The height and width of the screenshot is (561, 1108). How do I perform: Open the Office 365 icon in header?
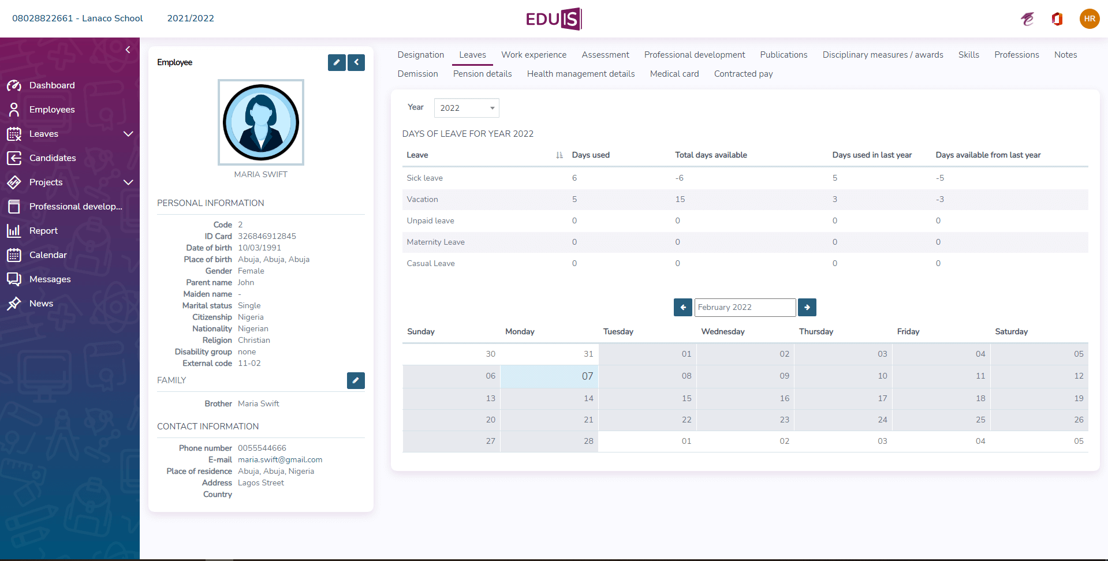[1057, 19]
